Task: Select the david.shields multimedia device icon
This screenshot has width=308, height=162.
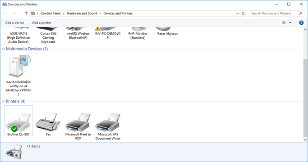Action: pos(20,66)
